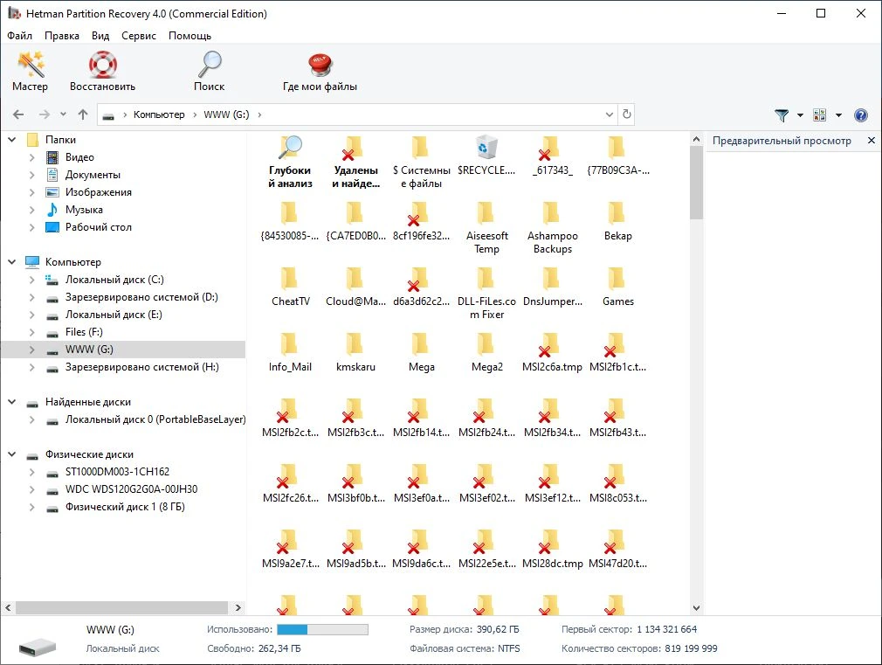Click Компьютер in the breadcrumb path
The image size is (882, 665).
click(x=159, y=114)
